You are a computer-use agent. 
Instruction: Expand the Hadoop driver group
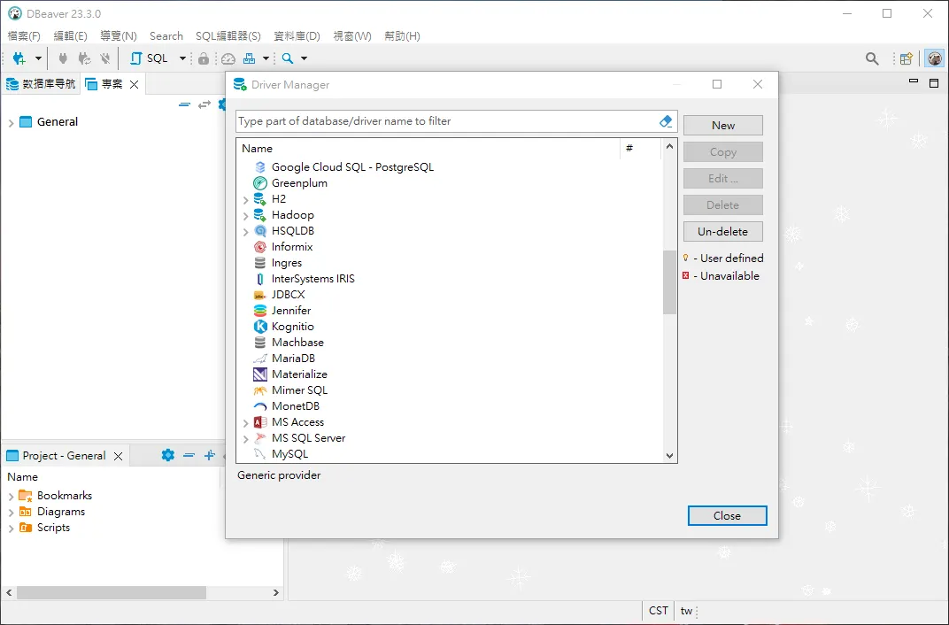pyautogui.click(x=246, y=215)
